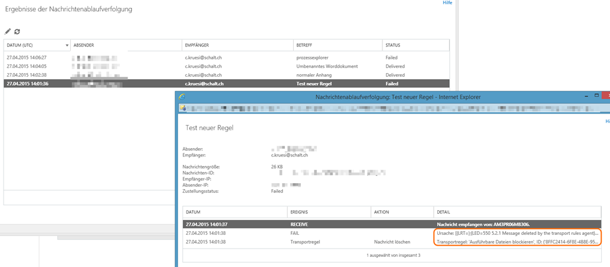Image resolution: width=610 pixels, height=267 pixels.
Task: Click the pencil edit icon
Action: (x=8, y=32)
